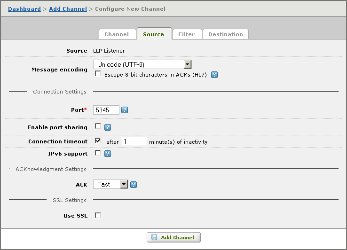Screen dimensions: 347x250
Task: Check the Use SSL checkbox
Action: [x=98, y=215]
